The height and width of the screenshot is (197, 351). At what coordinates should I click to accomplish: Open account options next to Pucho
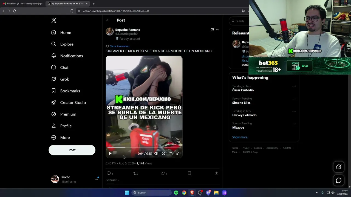pyautogui.click(x=96, y=179)
